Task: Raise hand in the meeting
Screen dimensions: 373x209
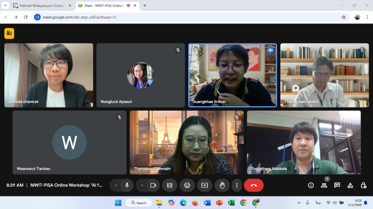Action: pos(222,185)
